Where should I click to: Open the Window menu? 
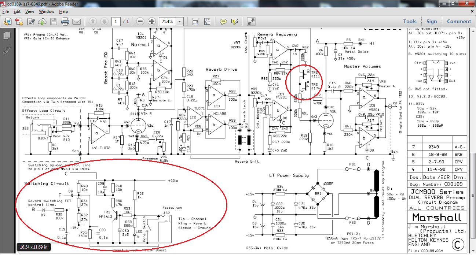coord(47,11)
